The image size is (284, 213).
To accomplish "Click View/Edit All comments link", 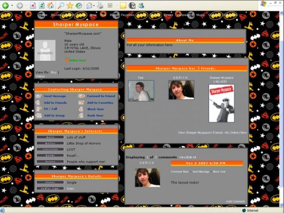I will pos(188,157).
